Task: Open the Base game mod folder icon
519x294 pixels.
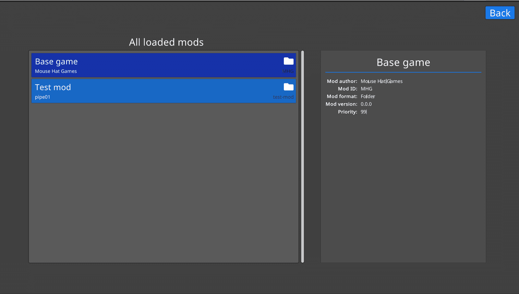Action: [288, 61]
